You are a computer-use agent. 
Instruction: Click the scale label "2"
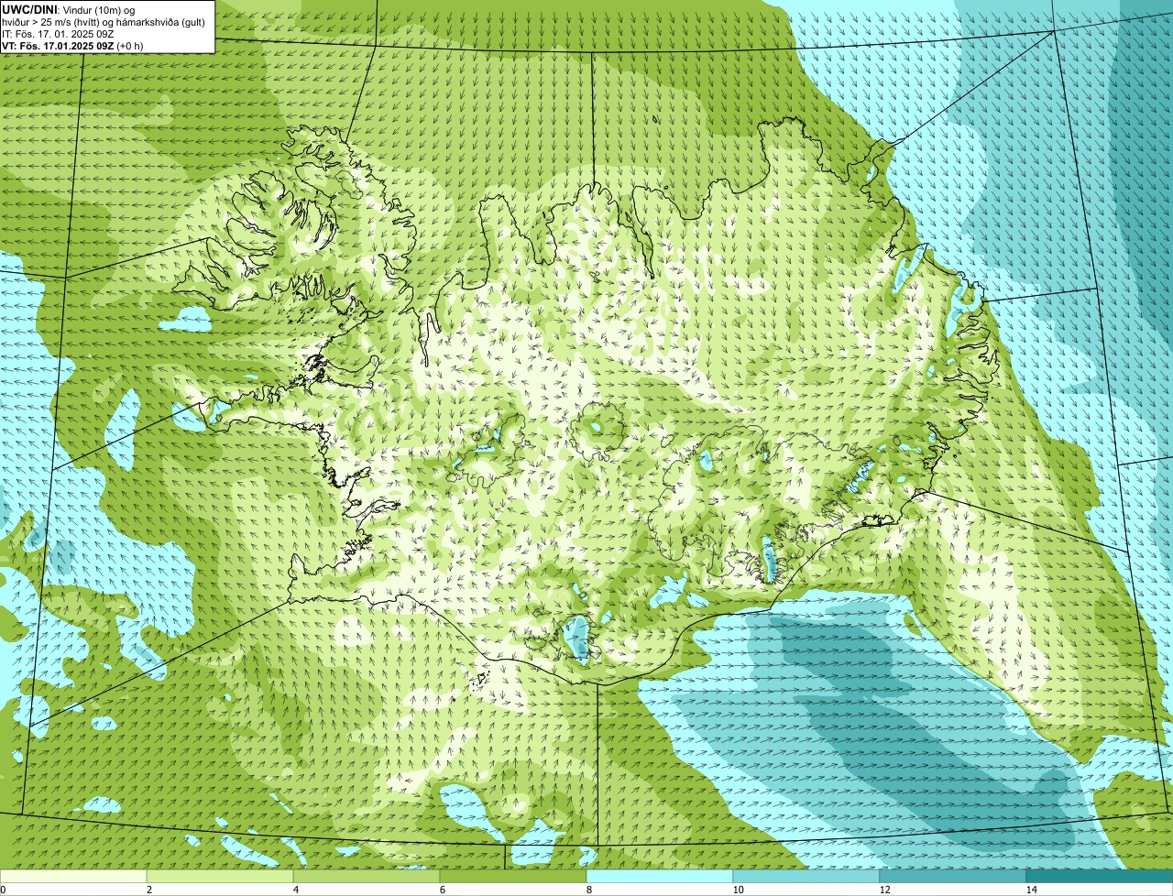tap(148, 890)
